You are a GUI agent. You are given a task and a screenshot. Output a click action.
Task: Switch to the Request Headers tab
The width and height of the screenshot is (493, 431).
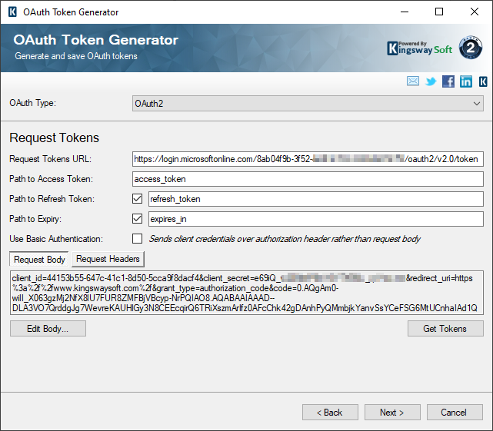pyautogui.click(x=108, y=260)
